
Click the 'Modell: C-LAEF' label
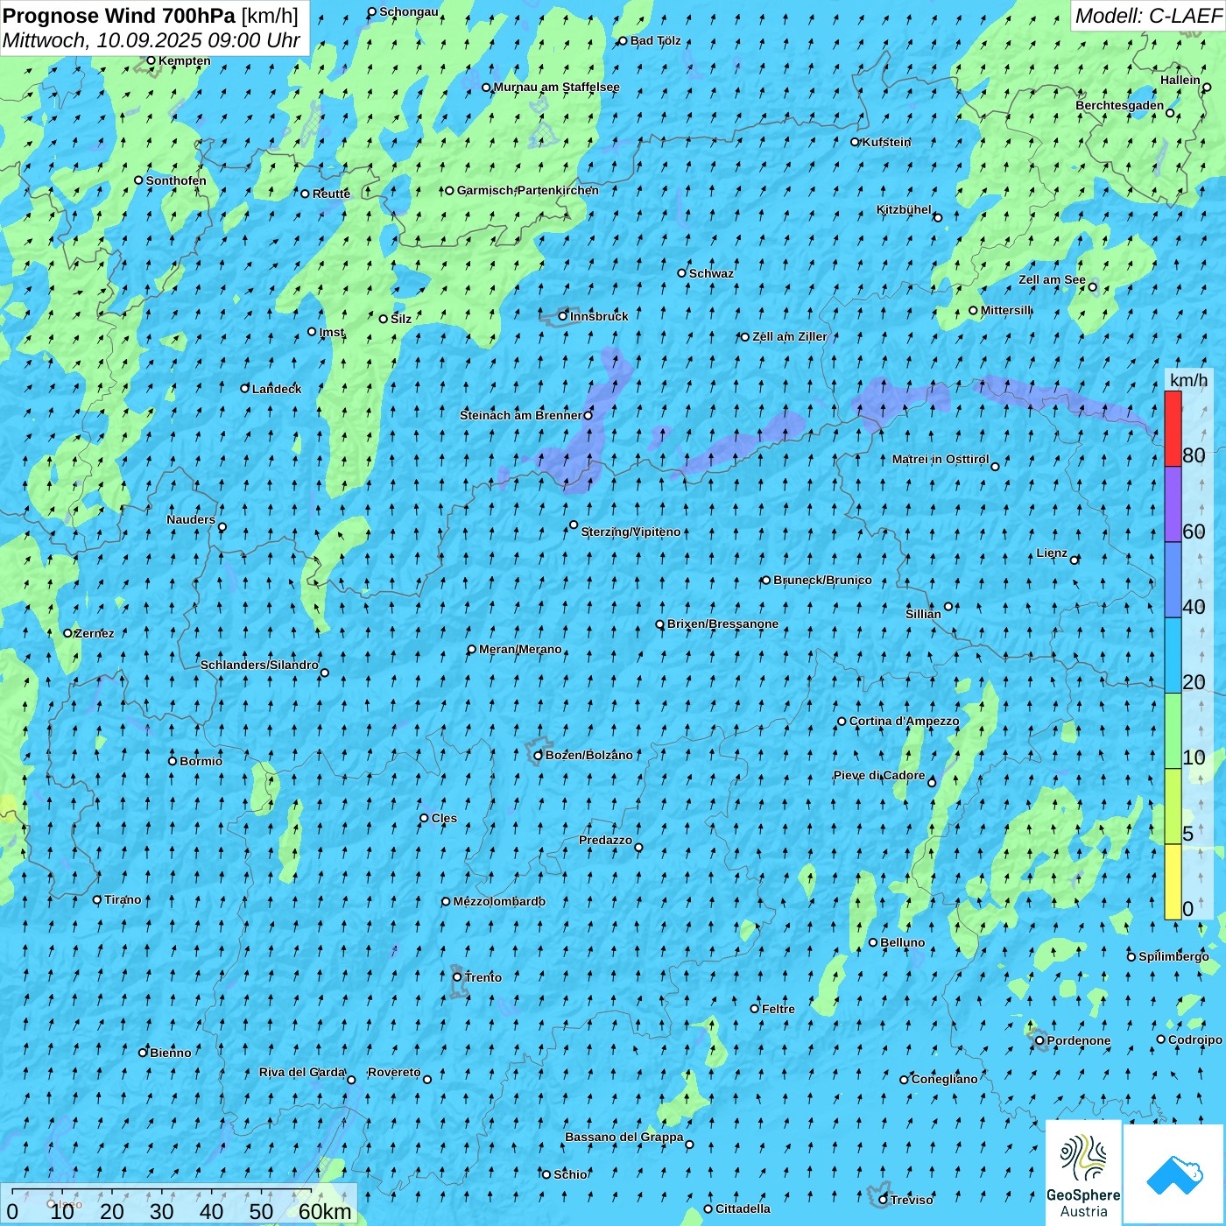pyautogui.click(x=1148, y=15)
